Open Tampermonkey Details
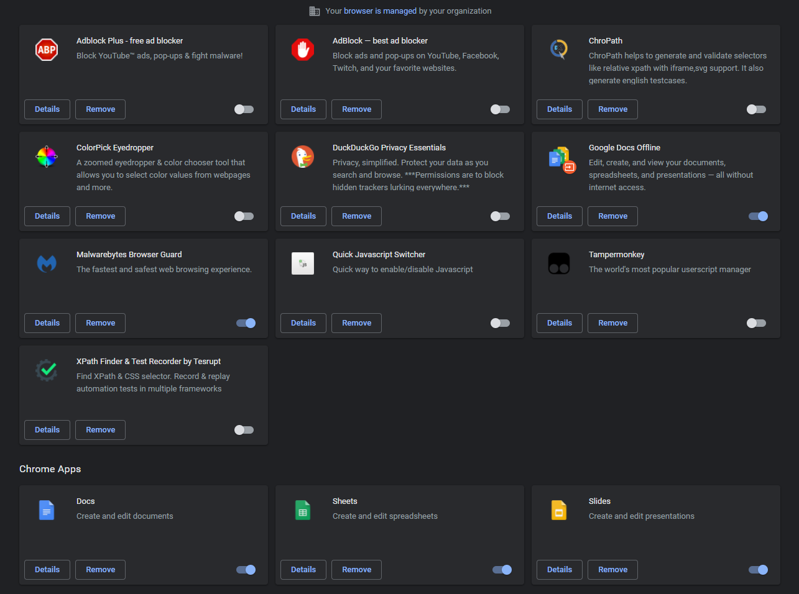Screen dimensions: 799x594 pos(560,323)
